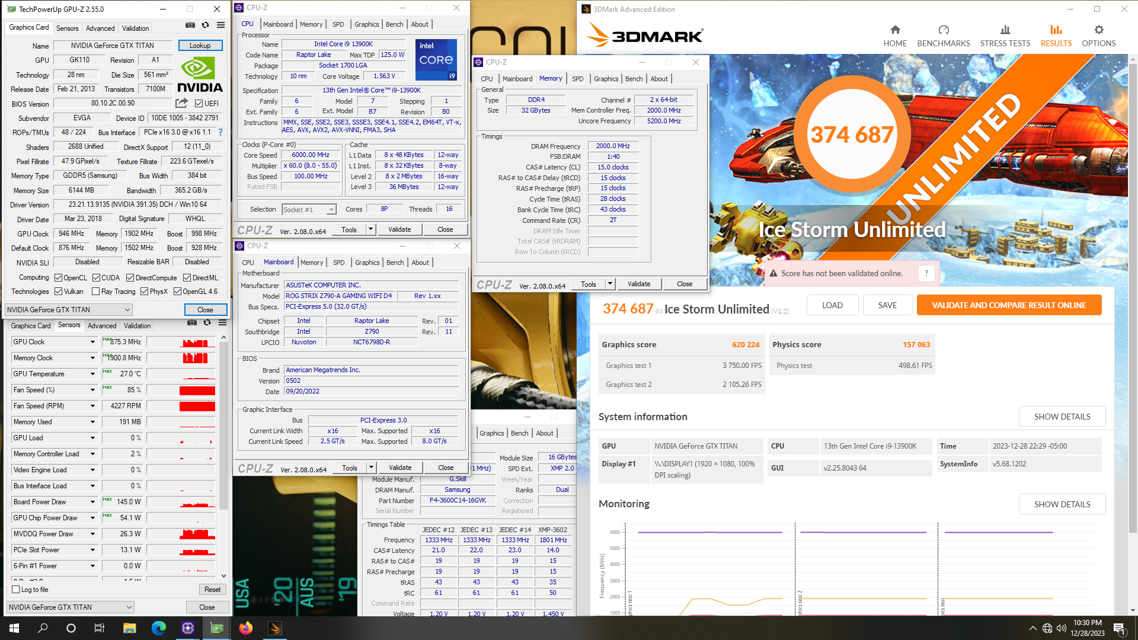Toggle Ray Tracing checkbox
Screen dimensions: 1138x640
tap(95, 291)
